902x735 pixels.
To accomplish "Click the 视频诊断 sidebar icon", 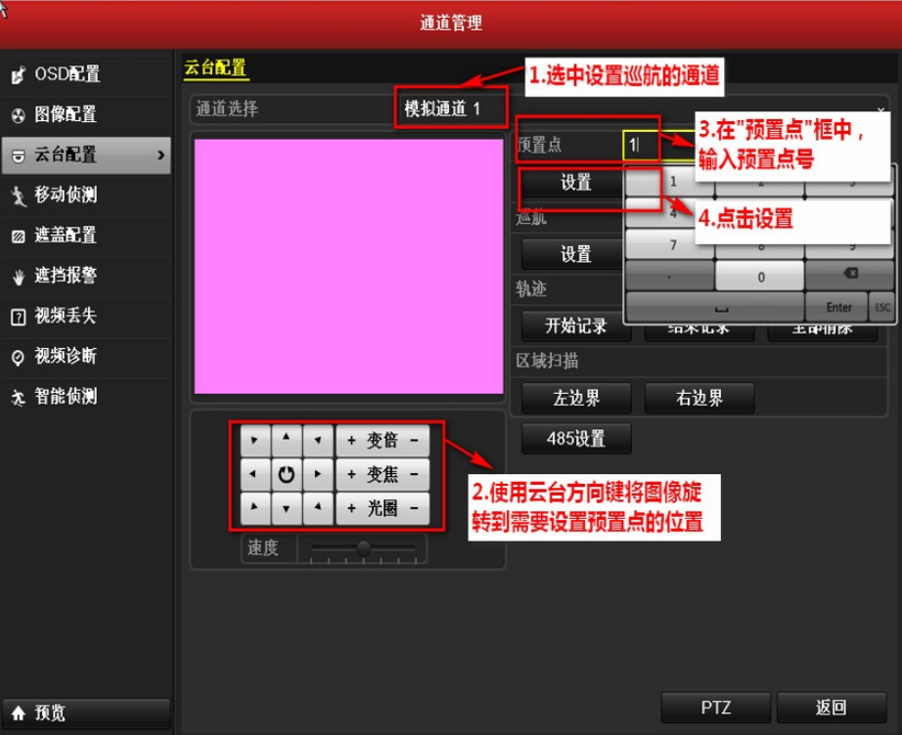I will [19, 357].
